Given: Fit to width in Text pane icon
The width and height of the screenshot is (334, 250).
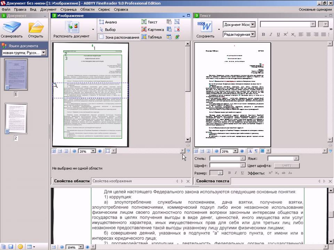Looking at the screenshot, I should pos(202,151).
